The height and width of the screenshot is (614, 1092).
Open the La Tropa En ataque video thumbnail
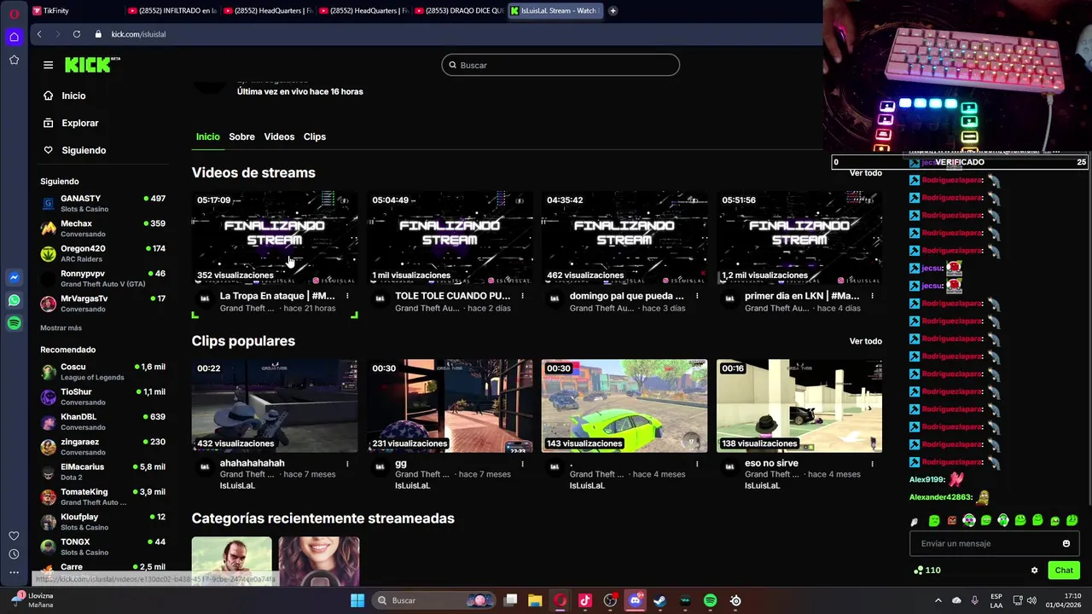tap(275, 238)
